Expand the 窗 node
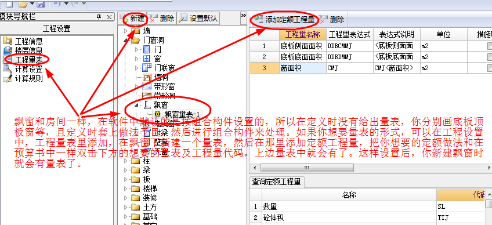Screen dimensions: 492x225 pyautogui.click(x=136, y=59)
